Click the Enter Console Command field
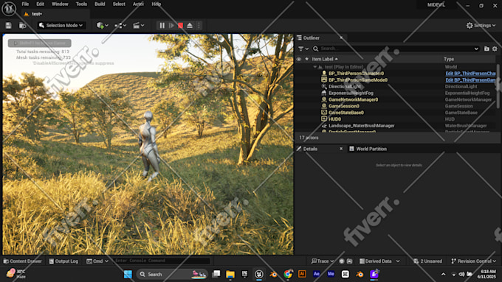 click(161, 261)
